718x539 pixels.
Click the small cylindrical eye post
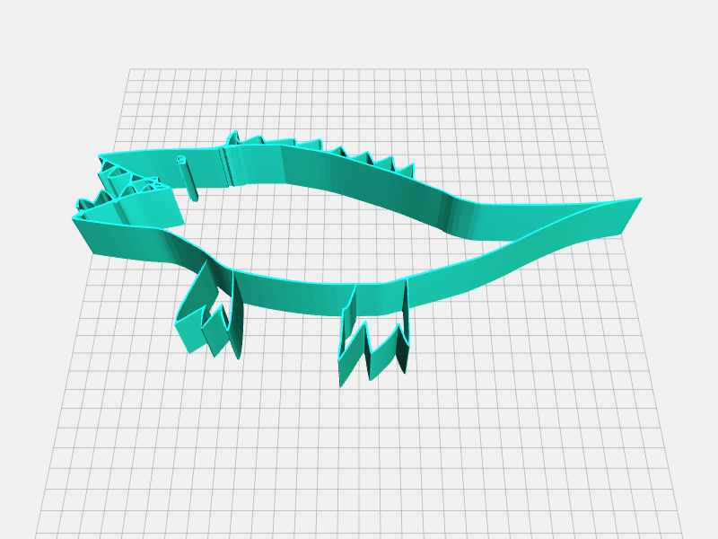[x=187, y=177]
